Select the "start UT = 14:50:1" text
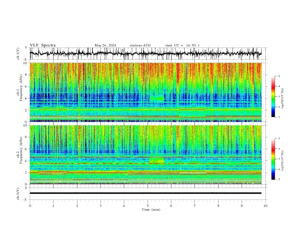This screenshot has width=299, height=231. [x=182, y=45]
